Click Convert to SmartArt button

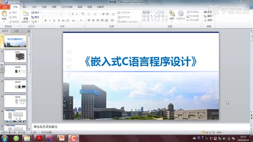click(x=128, y=22)
